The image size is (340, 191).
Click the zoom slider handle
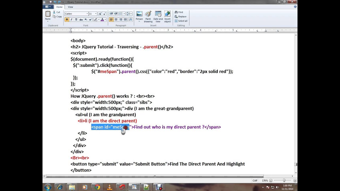point(284,180)
